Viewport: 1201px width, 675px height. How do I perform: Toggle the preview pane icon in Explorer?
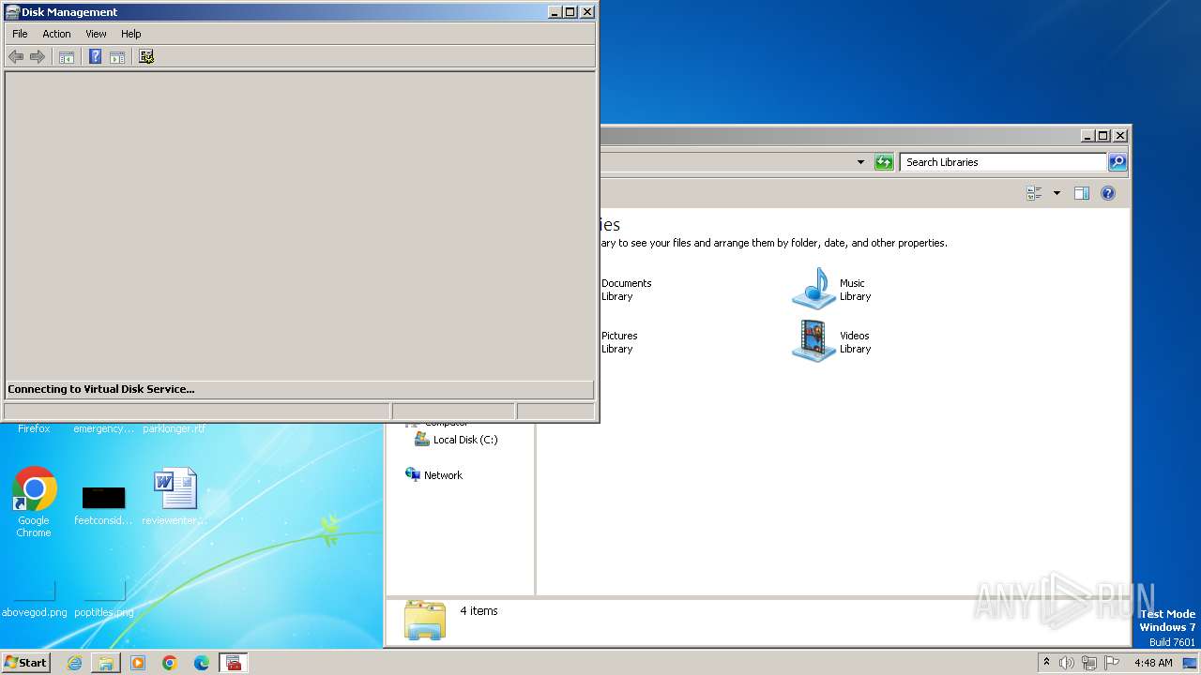pos(1081,193)
